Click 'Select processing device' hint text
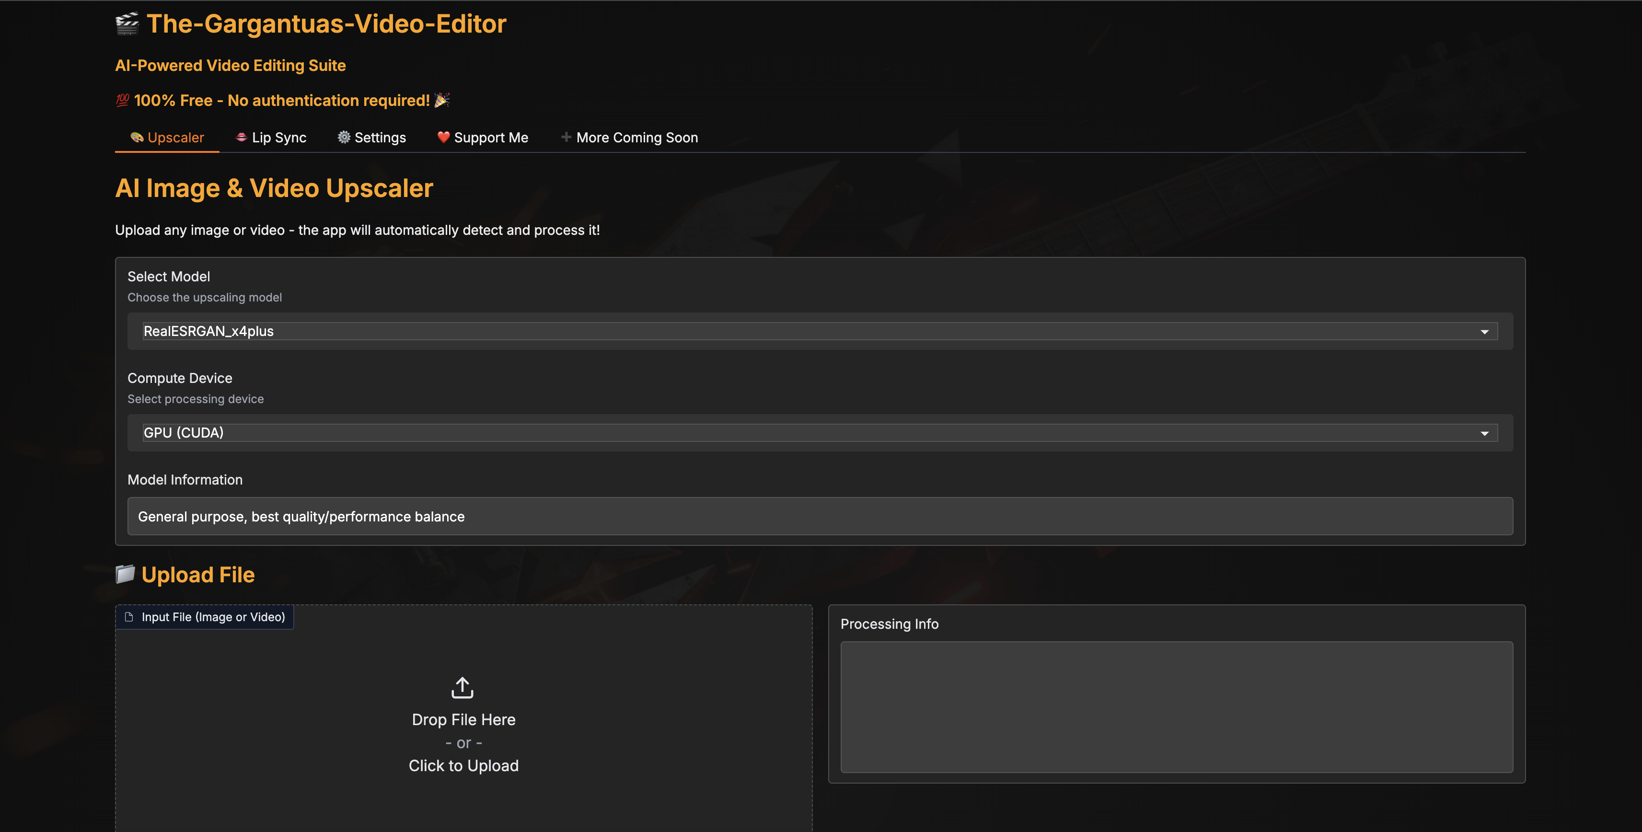 tap(196, 399)
